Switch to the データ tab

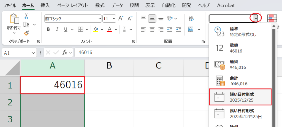117,5
